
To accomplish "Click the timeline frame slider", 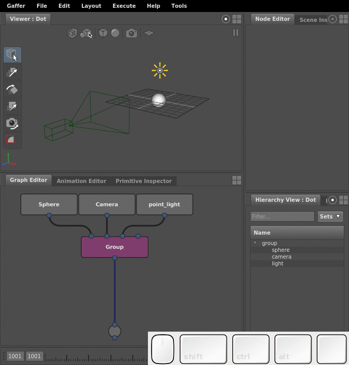I will point(96,357).
